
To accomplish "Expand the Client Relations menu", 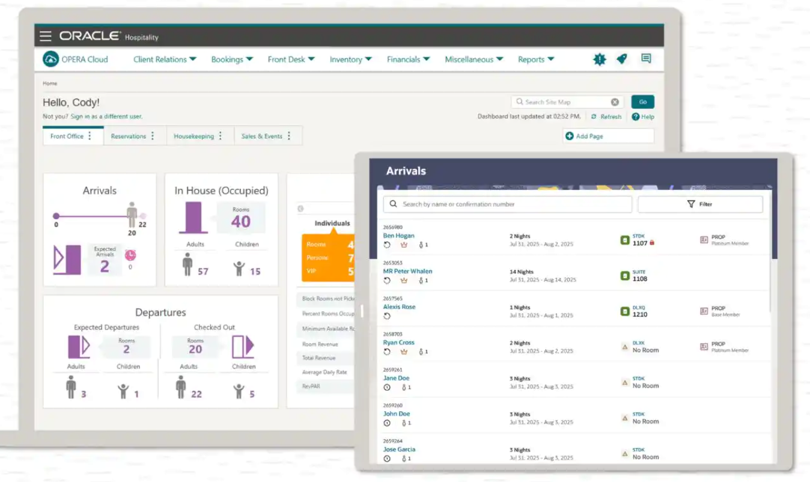I will [x=165, y=59].
